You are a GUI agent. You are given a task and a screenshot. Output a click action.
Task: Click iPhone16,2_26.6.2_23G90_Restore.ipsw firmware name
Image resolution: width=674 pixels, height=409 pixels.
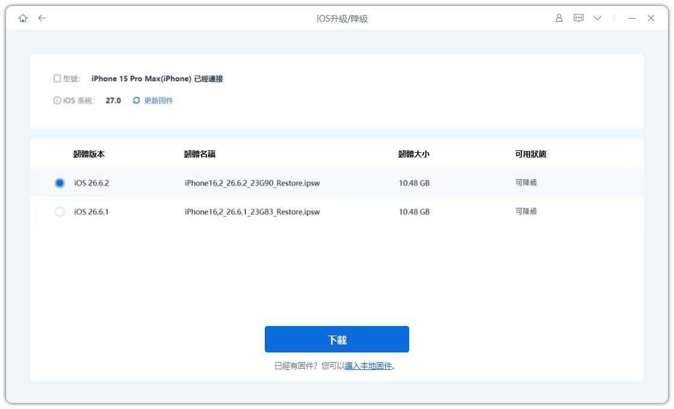coord(252,183)
